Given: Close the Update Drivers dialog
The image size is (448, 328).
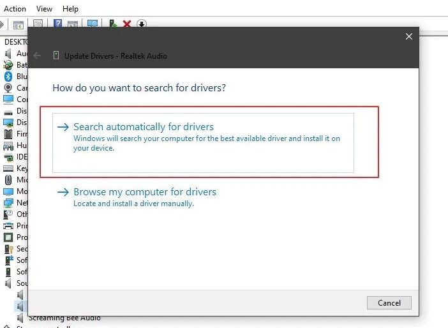Looking at the screenshot, I should tap(409, 36).
